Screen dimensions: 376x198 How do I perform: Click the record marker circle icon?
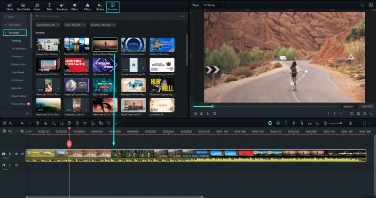pos(278,123)
